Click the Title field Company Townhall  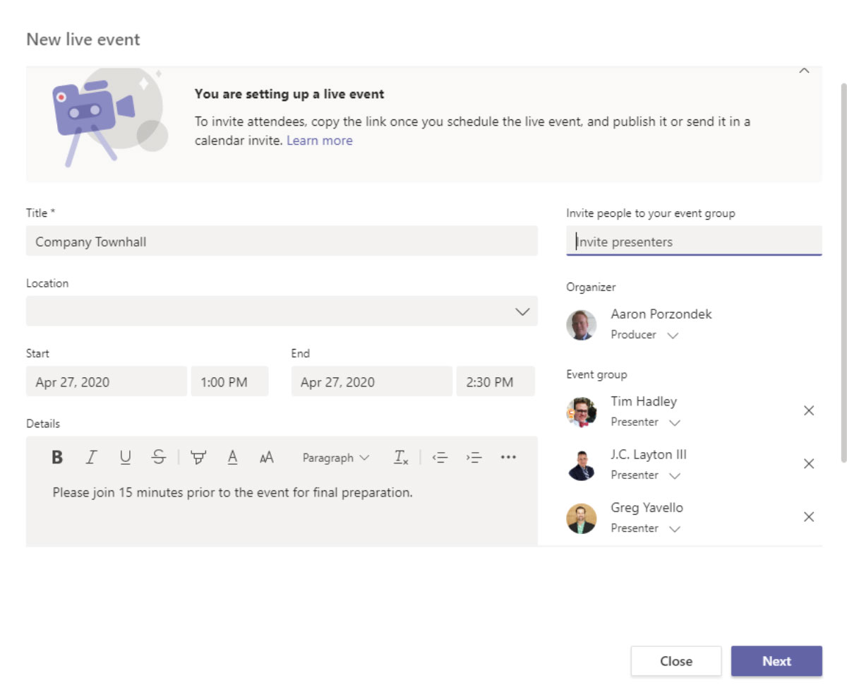click(282, 241)
